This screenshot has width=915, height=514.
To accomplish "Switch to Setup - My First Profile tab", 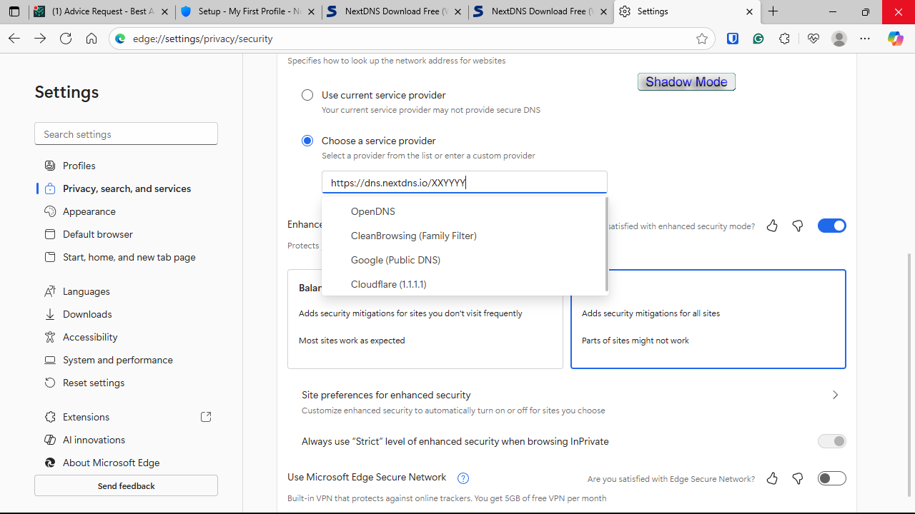I will click(x=248, y=11).
